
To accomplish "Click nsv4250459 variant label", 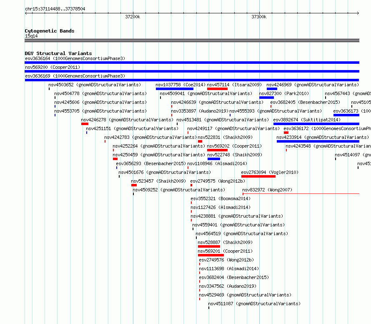I will click(x=159, y=155).
